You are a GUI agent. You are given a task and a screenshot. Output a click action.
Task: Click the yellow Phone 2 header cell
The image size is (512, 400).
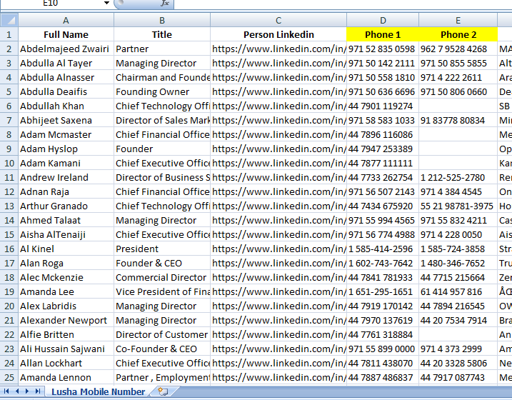(458, 34)
